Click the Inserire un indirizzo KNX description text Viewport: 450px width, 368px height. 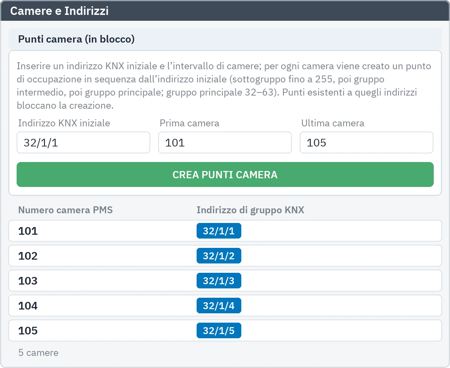(224, 86)
